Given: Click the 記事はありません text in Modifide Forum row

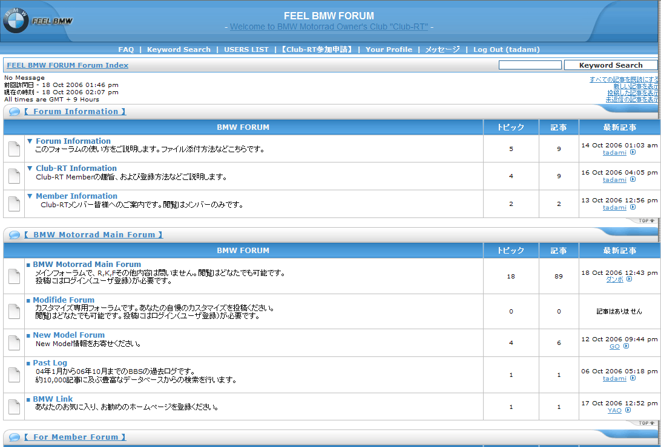Looking at the screenshot, I should pyautogui.click(x=619, y=312).
